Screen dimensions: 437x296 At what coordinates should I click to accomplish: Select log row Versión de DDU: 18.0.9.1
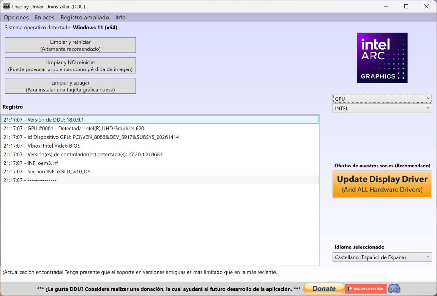[x=160, y=119]
